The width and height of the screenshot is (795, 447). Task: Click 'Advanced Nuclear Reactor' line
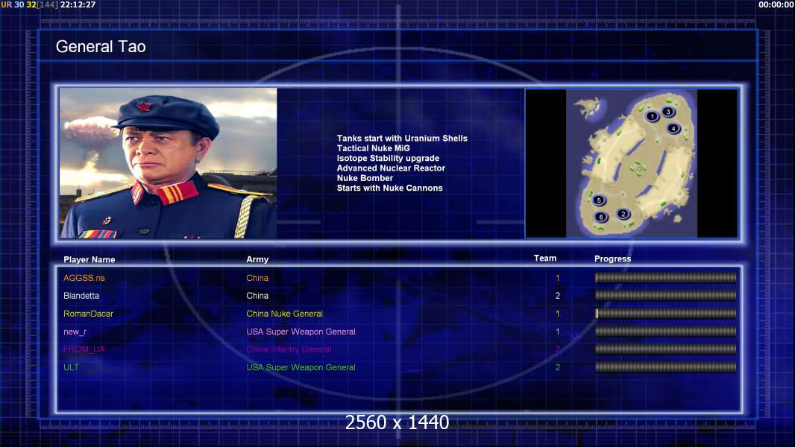[391, 168]
